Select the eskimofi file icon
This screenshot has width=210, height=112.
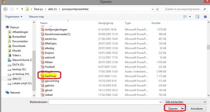pos(43,57)
